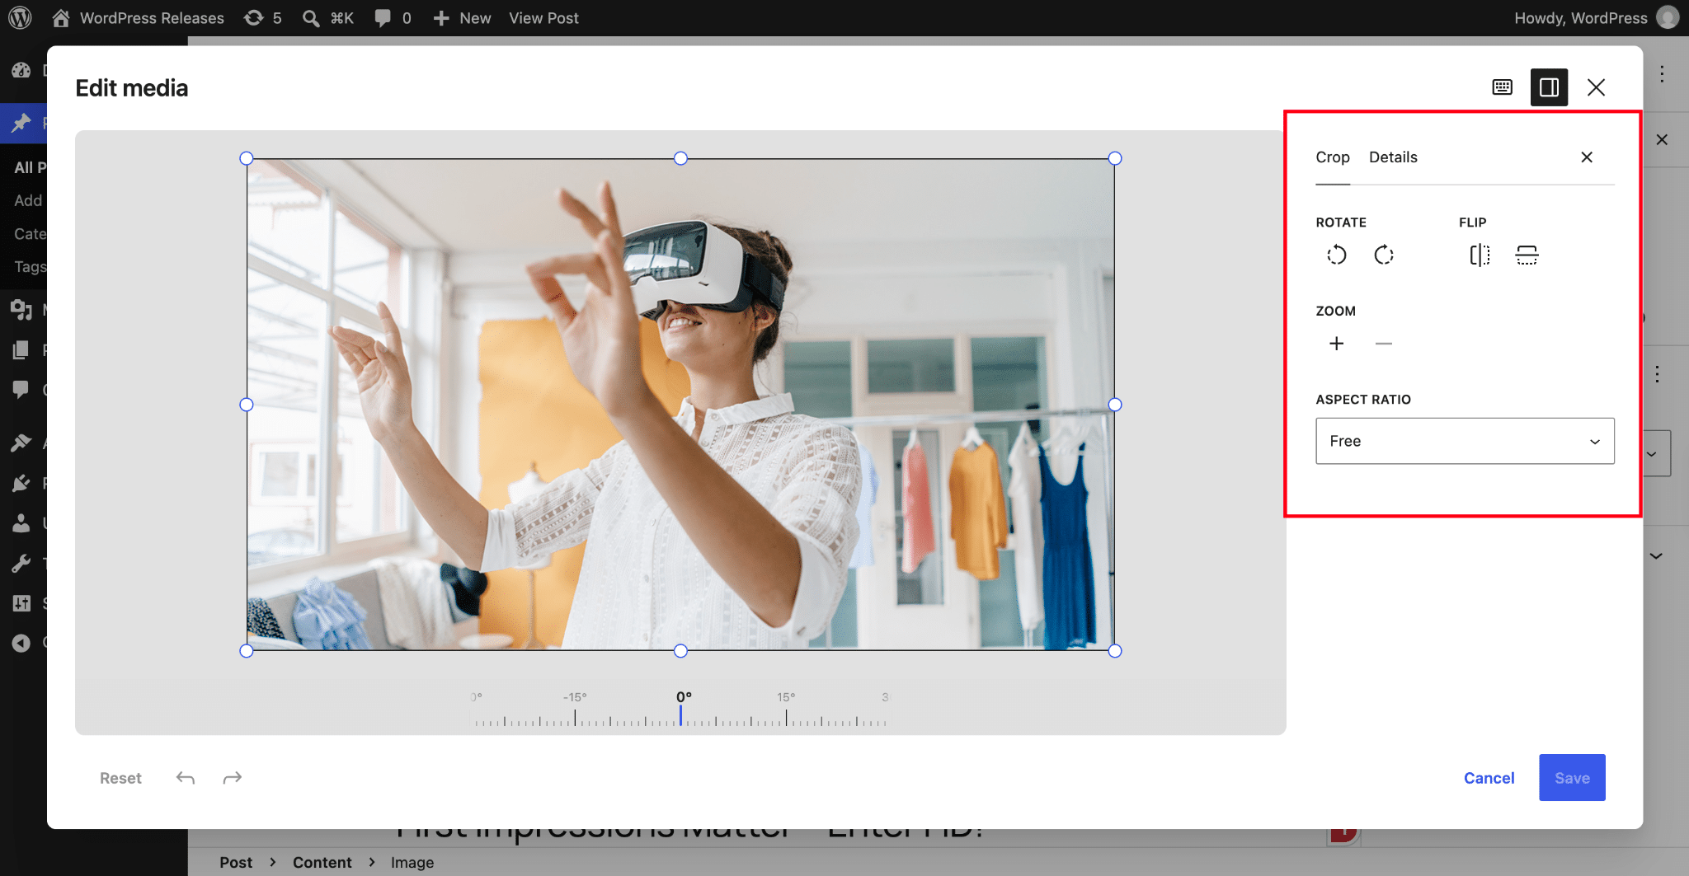Switch to the Crop tab
This screenshot has width=1689, height=876.
1332,157
